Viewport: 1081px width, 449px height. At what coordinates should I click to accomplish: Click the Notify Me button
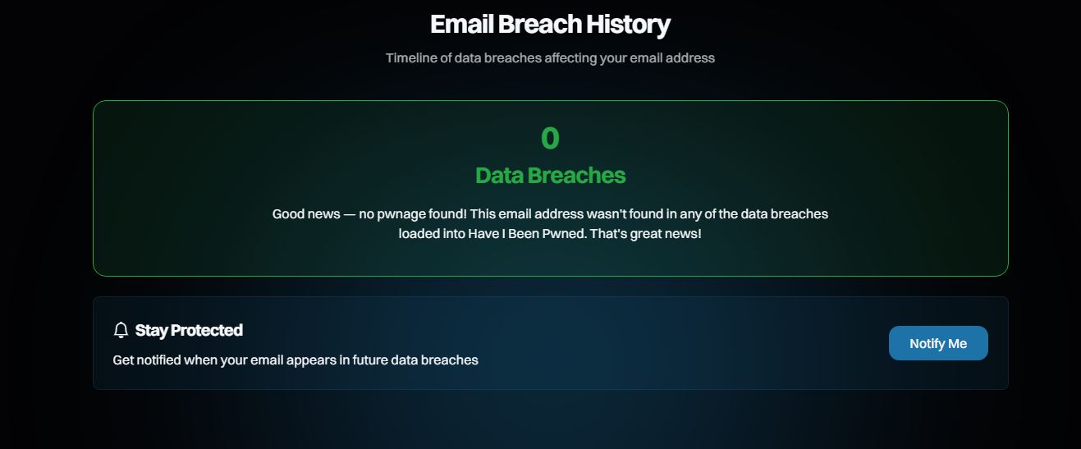point(938,343)
